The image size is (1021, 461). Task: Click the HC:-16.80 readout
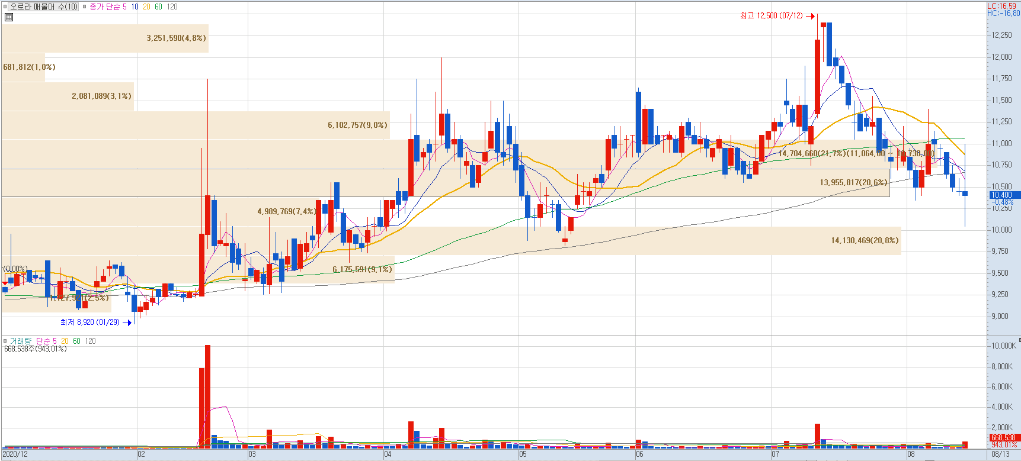point(1003,13)
